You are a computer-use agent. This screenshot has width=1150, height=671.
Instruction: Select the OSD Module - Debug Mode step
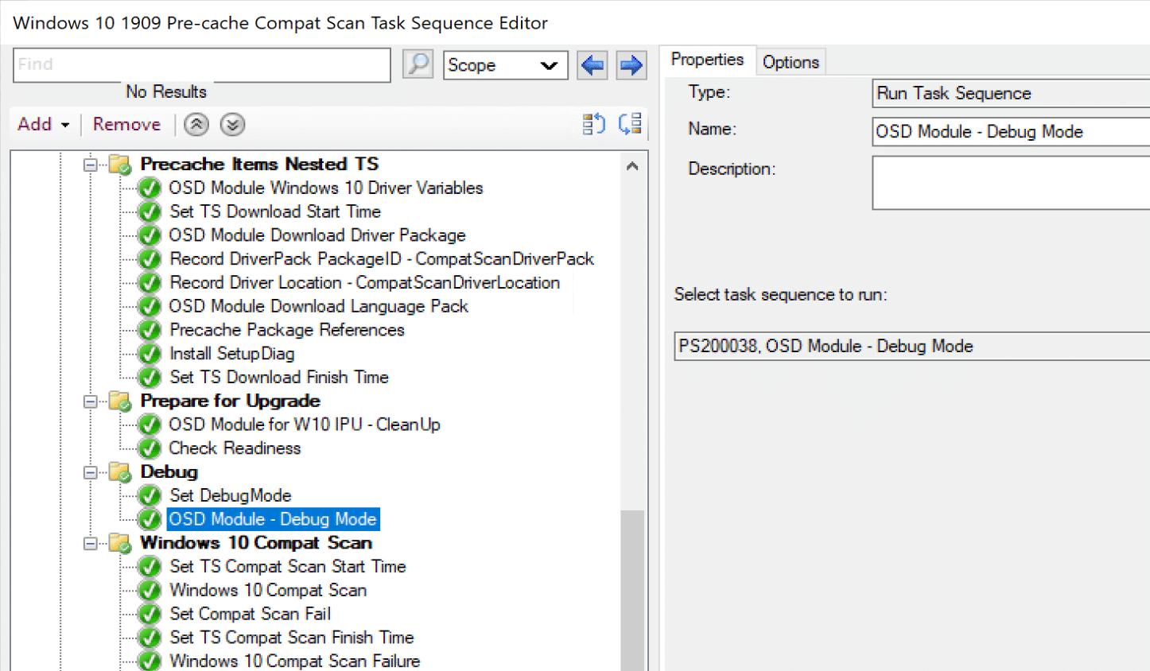tap(273, 518)
